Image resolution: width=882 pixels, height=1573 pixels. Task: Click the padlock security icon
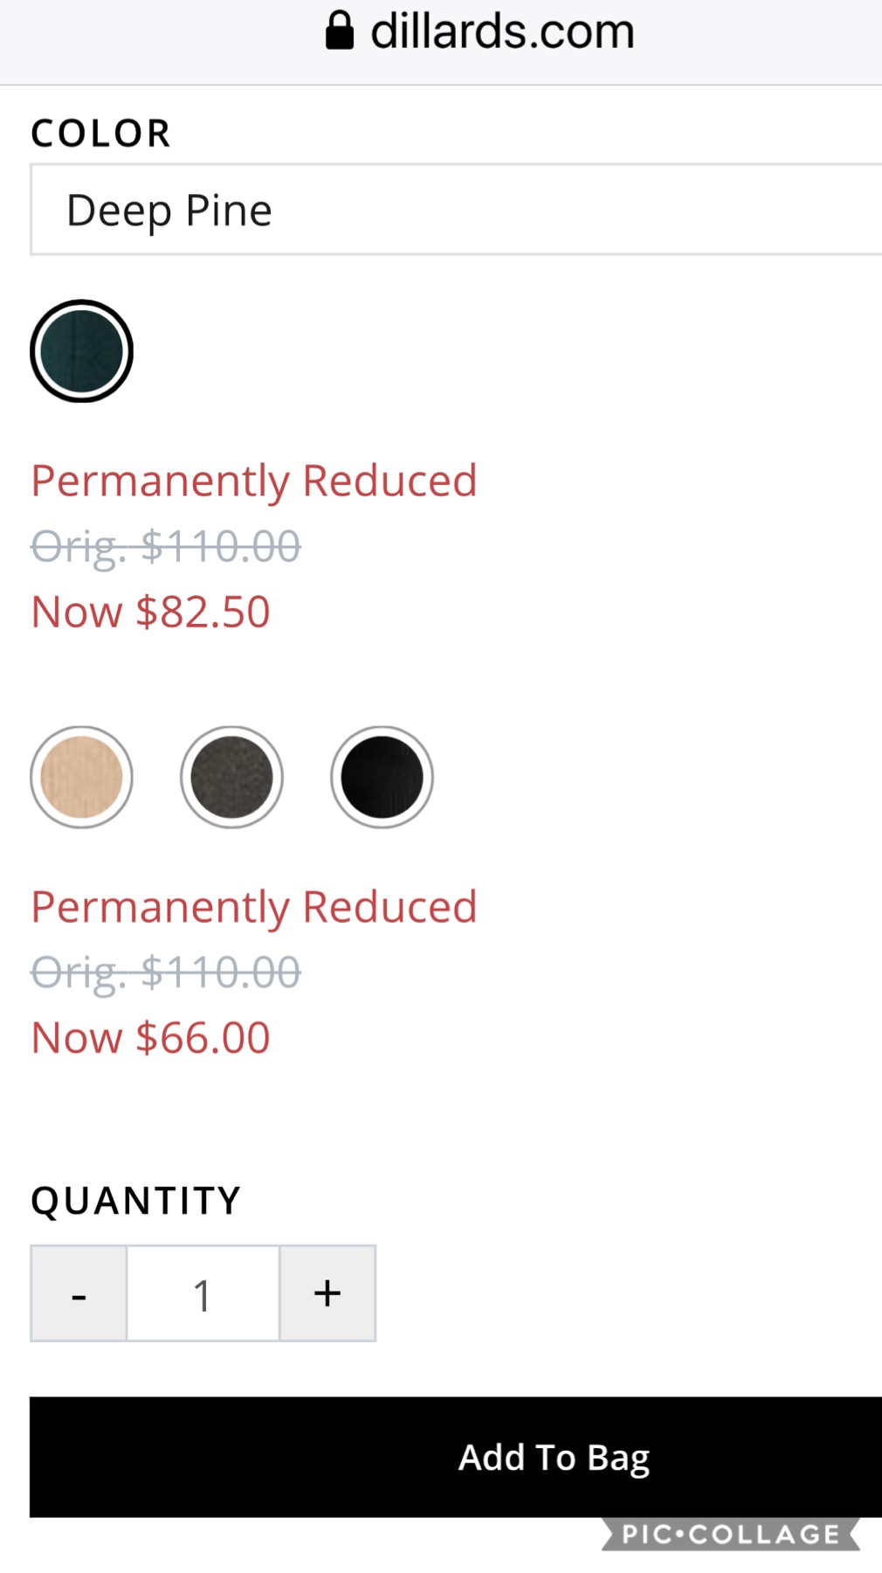tap(340, 31)
